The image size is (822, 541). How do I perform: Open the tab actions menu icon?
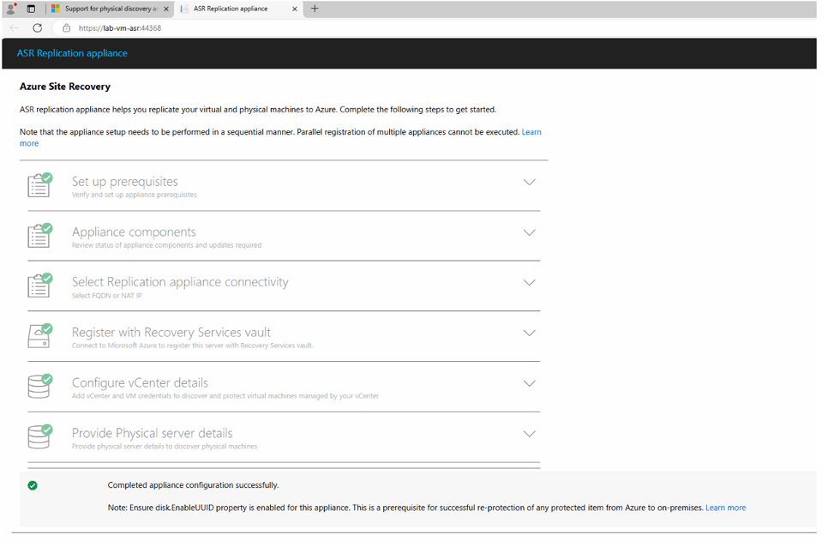point(31,9)
